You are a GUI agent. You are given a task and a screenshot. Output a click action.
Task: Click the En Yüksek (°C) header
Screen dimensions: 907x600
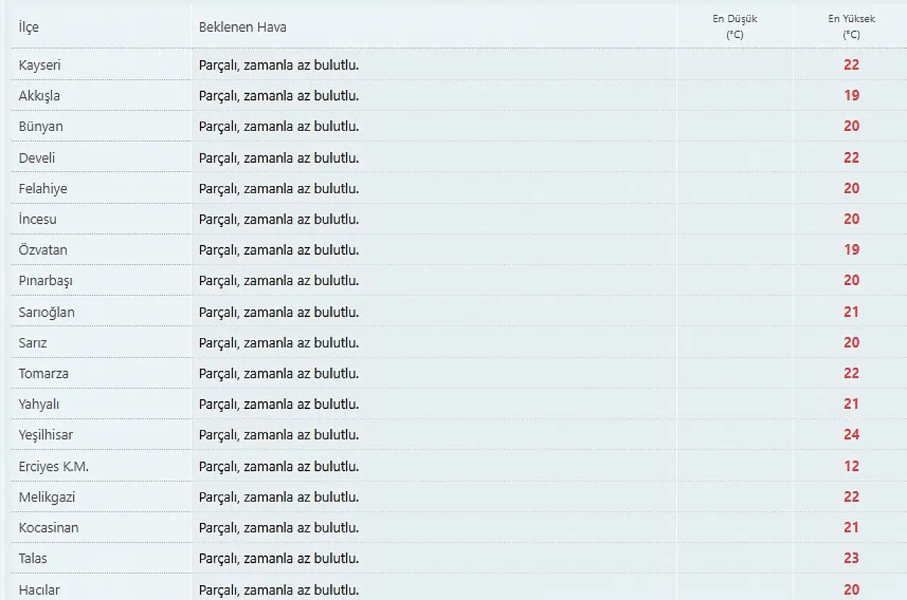click(x=851, y=27)
